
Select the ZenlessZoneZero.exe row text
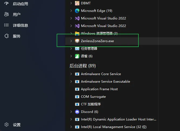click(97, 41)
